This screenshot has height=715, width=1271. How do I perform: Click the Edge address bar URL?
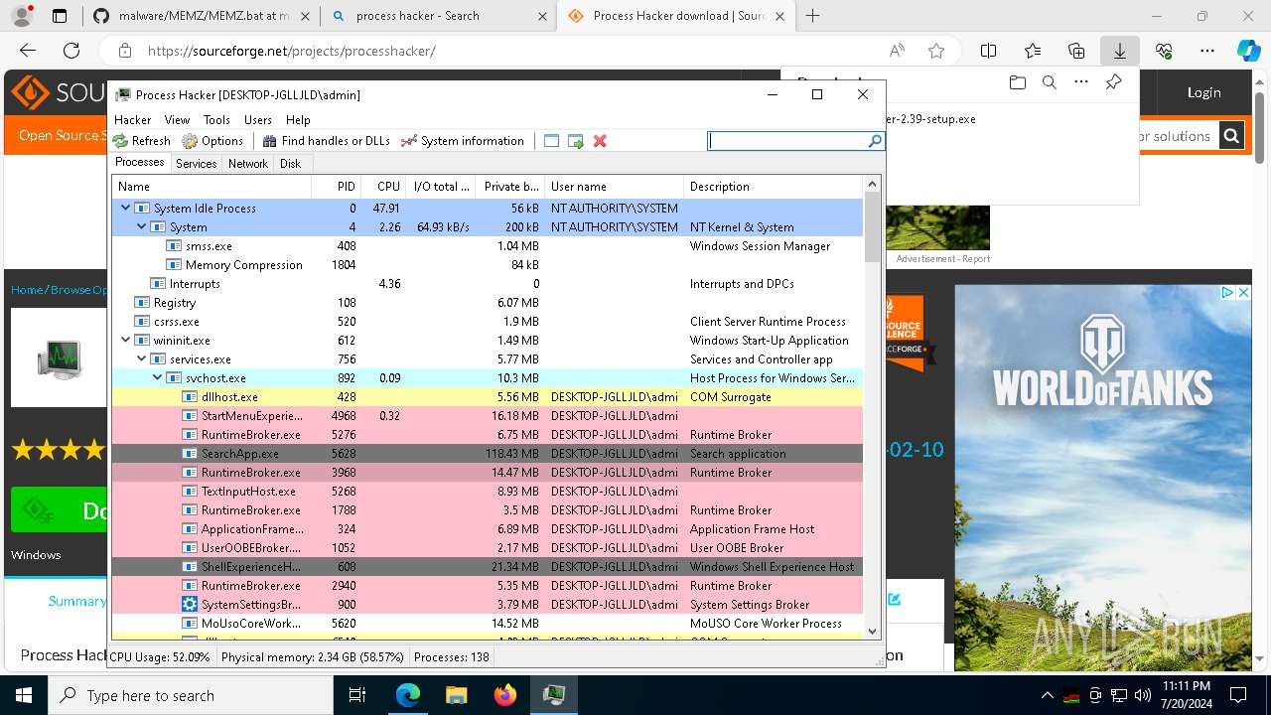click(292, 51)
